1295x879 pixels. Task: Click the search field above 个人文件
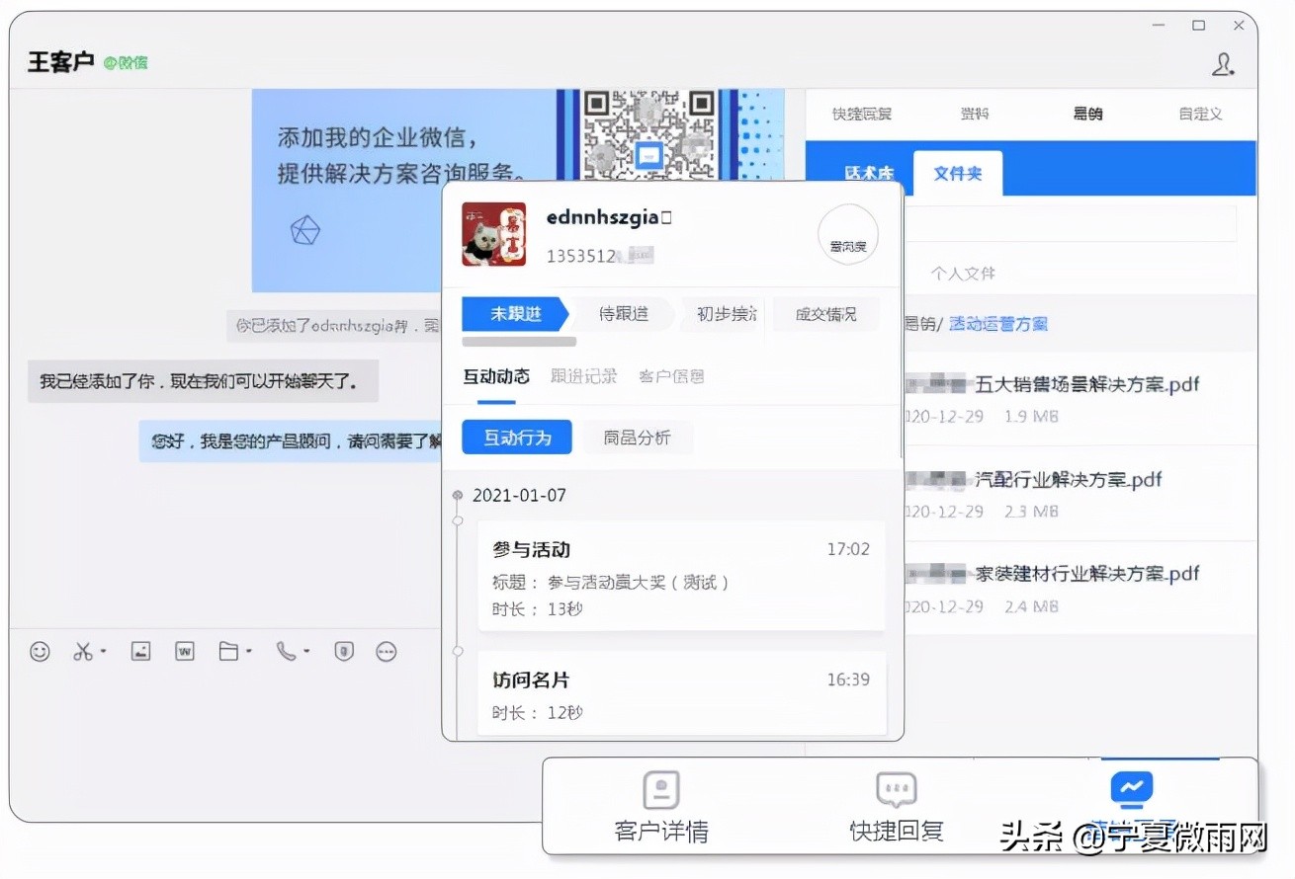pyautogui.click(x=1075, y=222)
